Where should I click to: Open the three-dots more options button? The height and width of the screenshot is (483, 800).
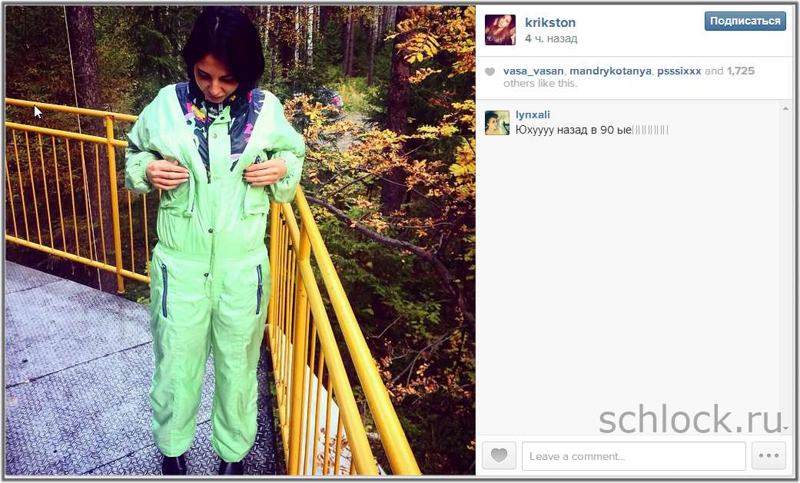[x=768, y=455]
